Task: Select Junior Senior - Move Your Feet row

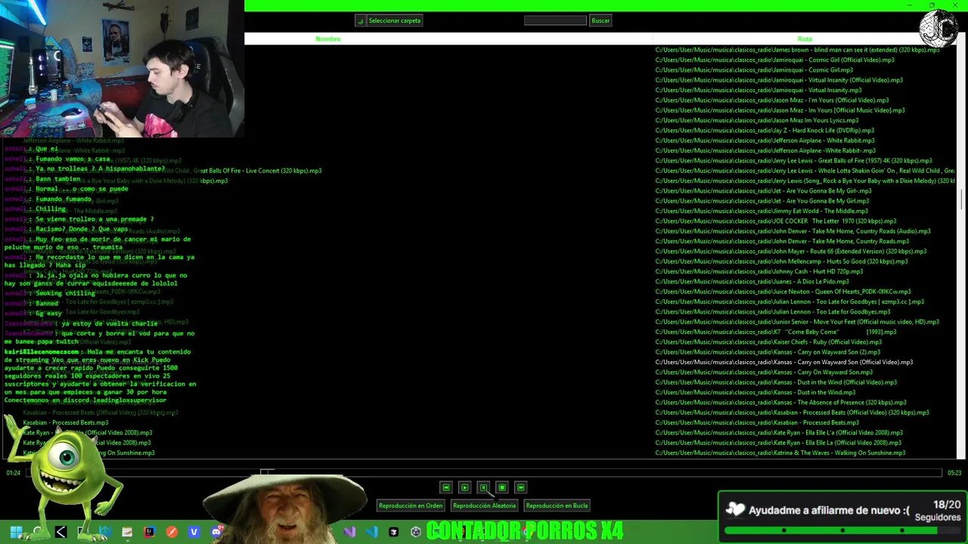Action: 797,322
